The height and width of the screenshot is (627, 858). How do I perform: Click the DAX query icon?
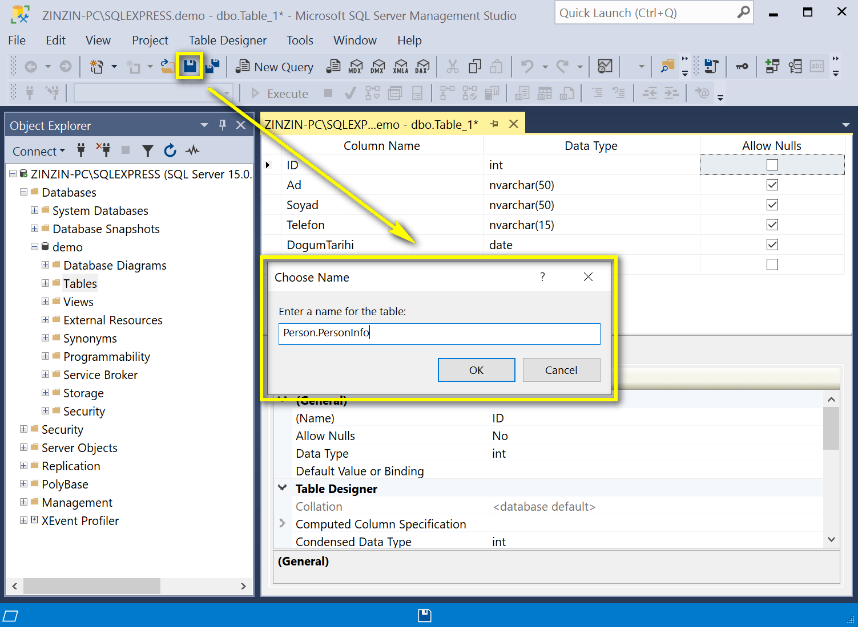(x=422, y=67)
